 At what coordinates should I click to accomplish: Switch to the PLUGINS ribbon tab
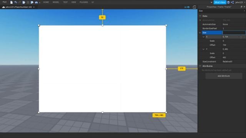pyautogui.click(x=84, y=2)
